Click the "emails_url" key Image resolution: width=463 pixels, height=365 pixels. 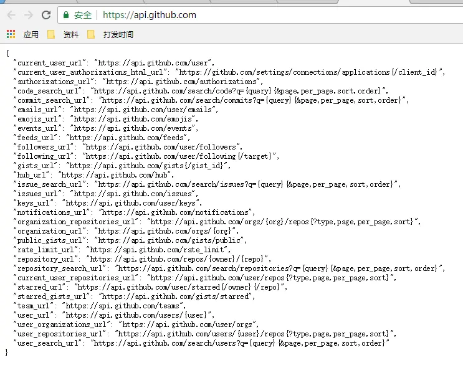pos(37,110)
